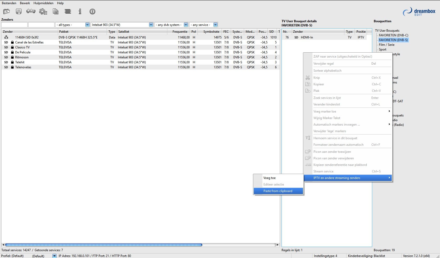Click the copy documents toolbar icon
Screen dimensions: 440x258
[x=56, y=12]
